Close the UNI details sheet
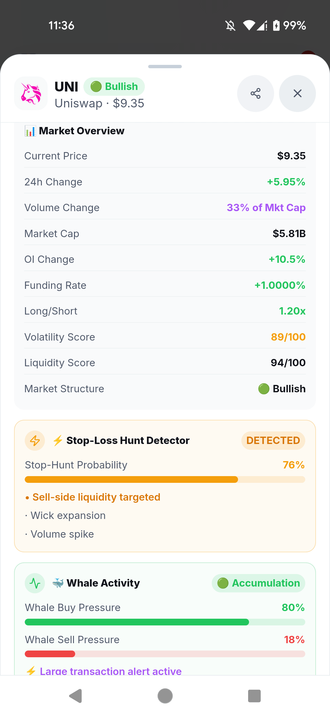 click(297, 93)
